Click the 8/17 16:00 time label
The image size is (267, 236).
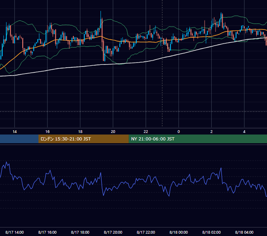[x=48, y=232]
